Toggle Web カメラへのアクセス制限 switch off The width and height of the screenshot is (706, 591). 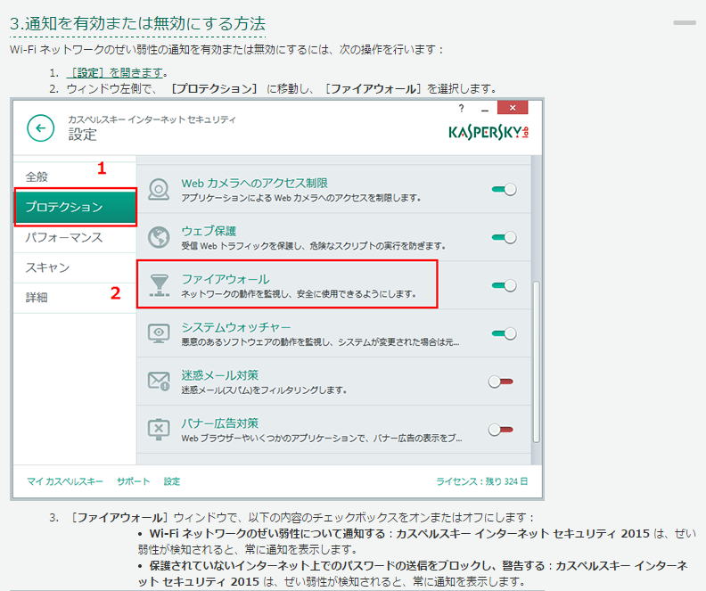504,190
